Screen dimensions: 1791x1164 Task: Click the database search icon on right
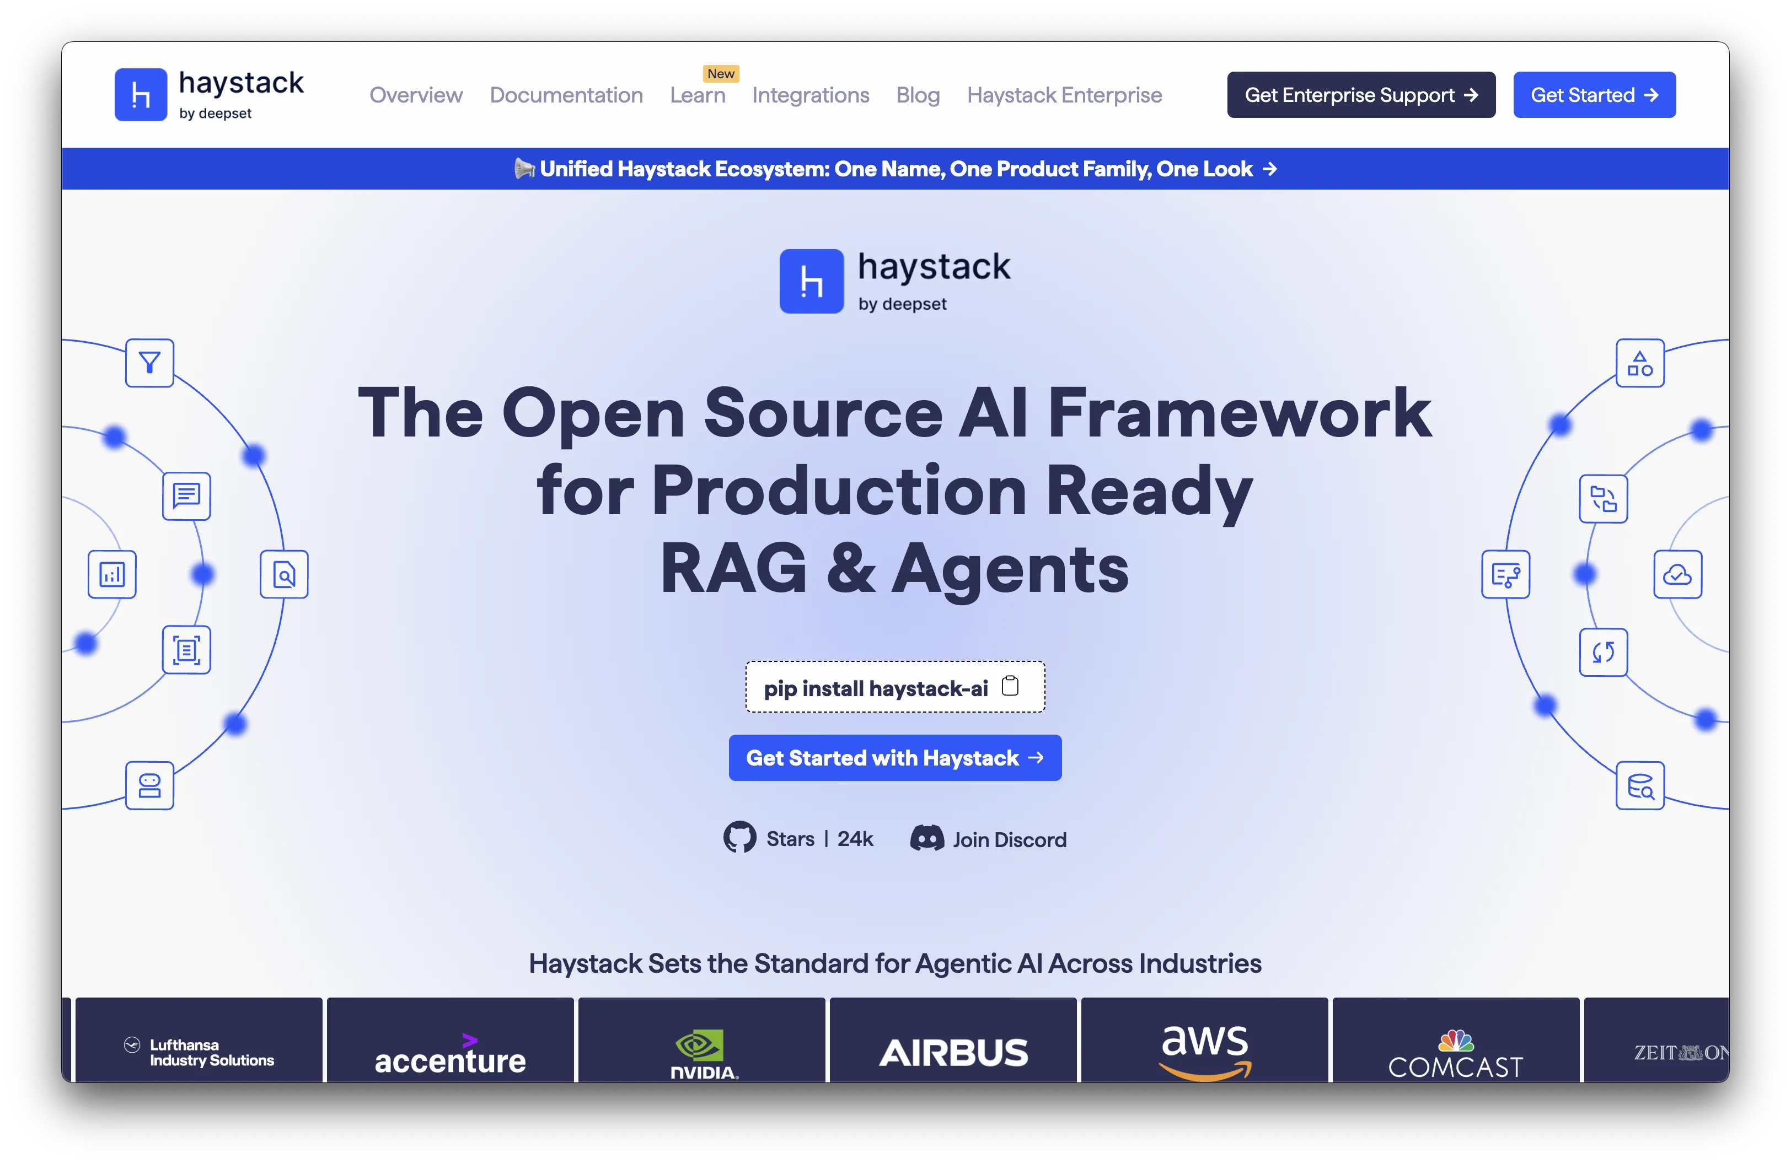[x=1640, y=786]
